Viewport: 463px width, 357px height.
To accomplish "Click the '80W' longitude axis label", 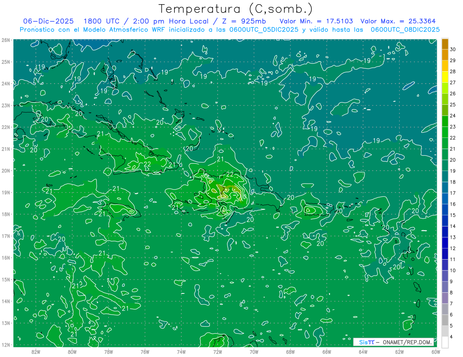I will coord(72,352).
